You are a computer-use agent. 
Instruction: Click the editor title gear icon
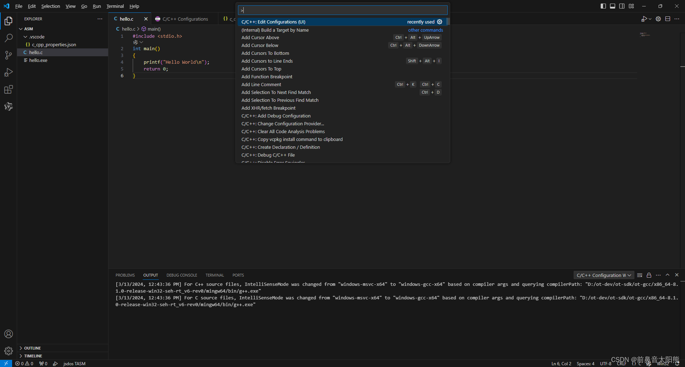658,19
